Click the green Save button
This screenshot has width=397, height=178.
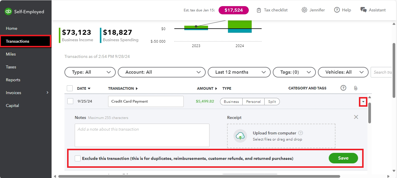(343, 158)
